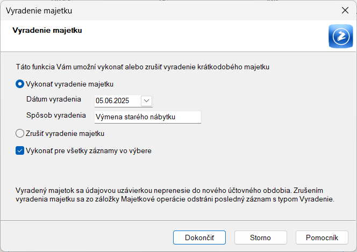Click the 'Táto funkcia Vám umožní' description line

(142, 67)
